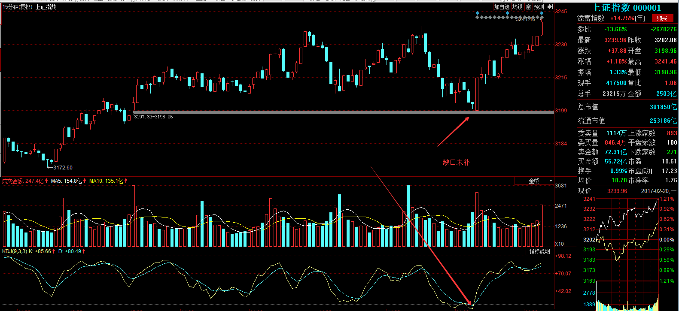679x311 pixels.
Task: Click the 涨跌 +37.88 value
Action: 617,51
